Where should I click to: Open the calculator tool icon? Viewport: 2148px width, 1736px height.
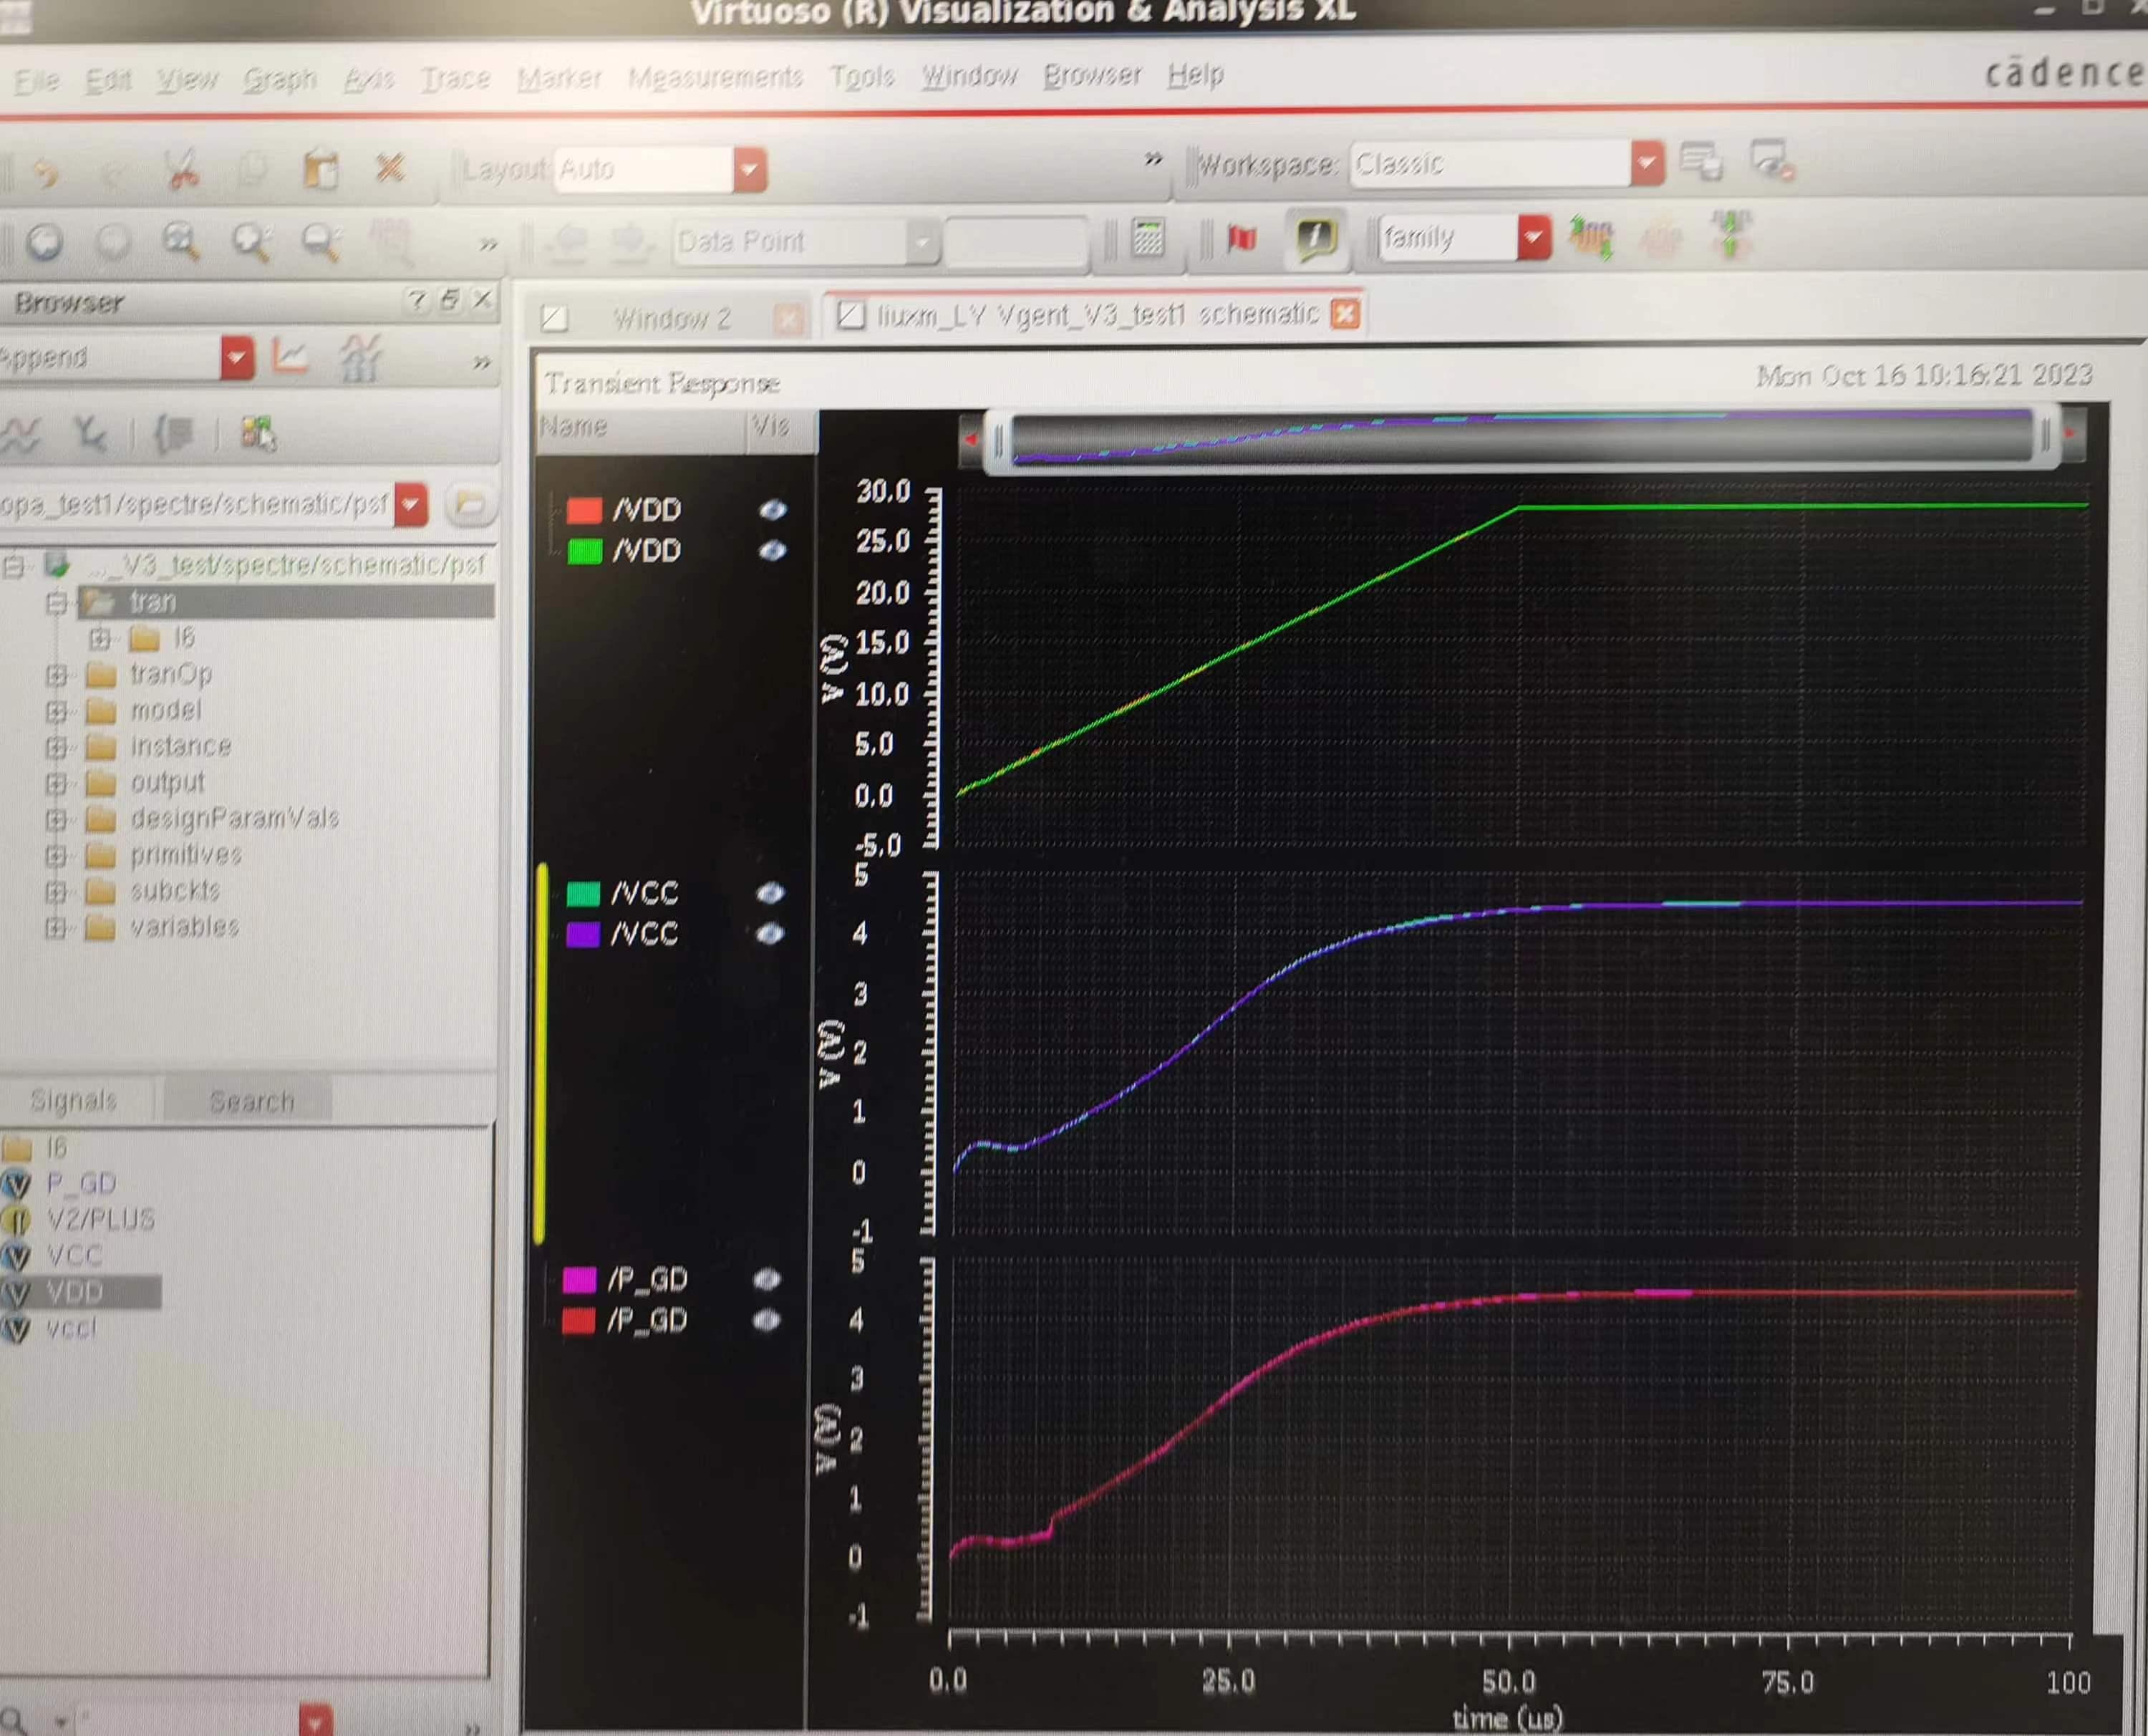point(1146,238)
